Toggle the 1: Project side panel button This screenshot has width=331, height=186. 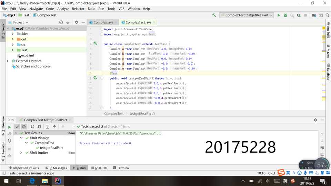click(3, 30)
